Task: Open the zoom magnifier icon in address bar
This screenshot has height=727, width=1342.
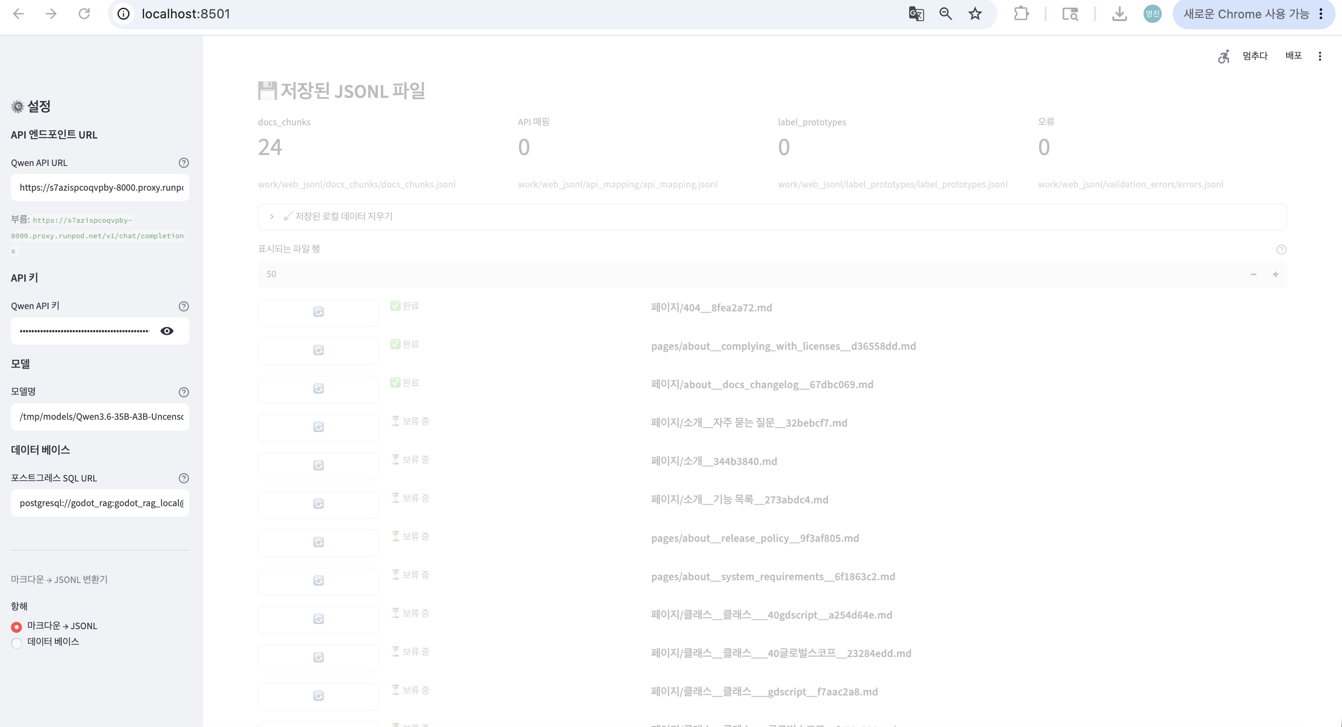Action: [x=945, y=14]
